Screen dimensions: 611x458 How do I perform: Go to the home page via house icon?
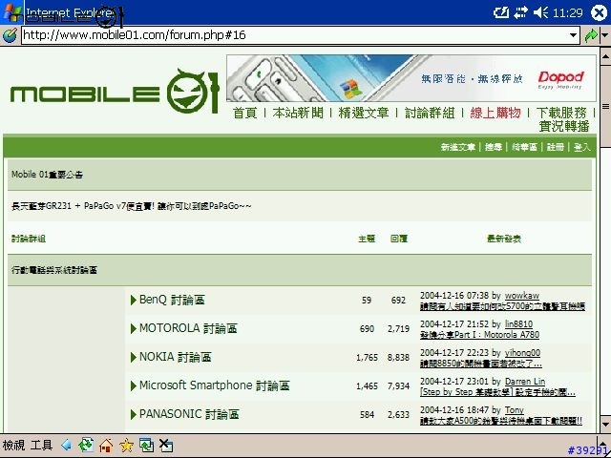(x=106, y=445)
